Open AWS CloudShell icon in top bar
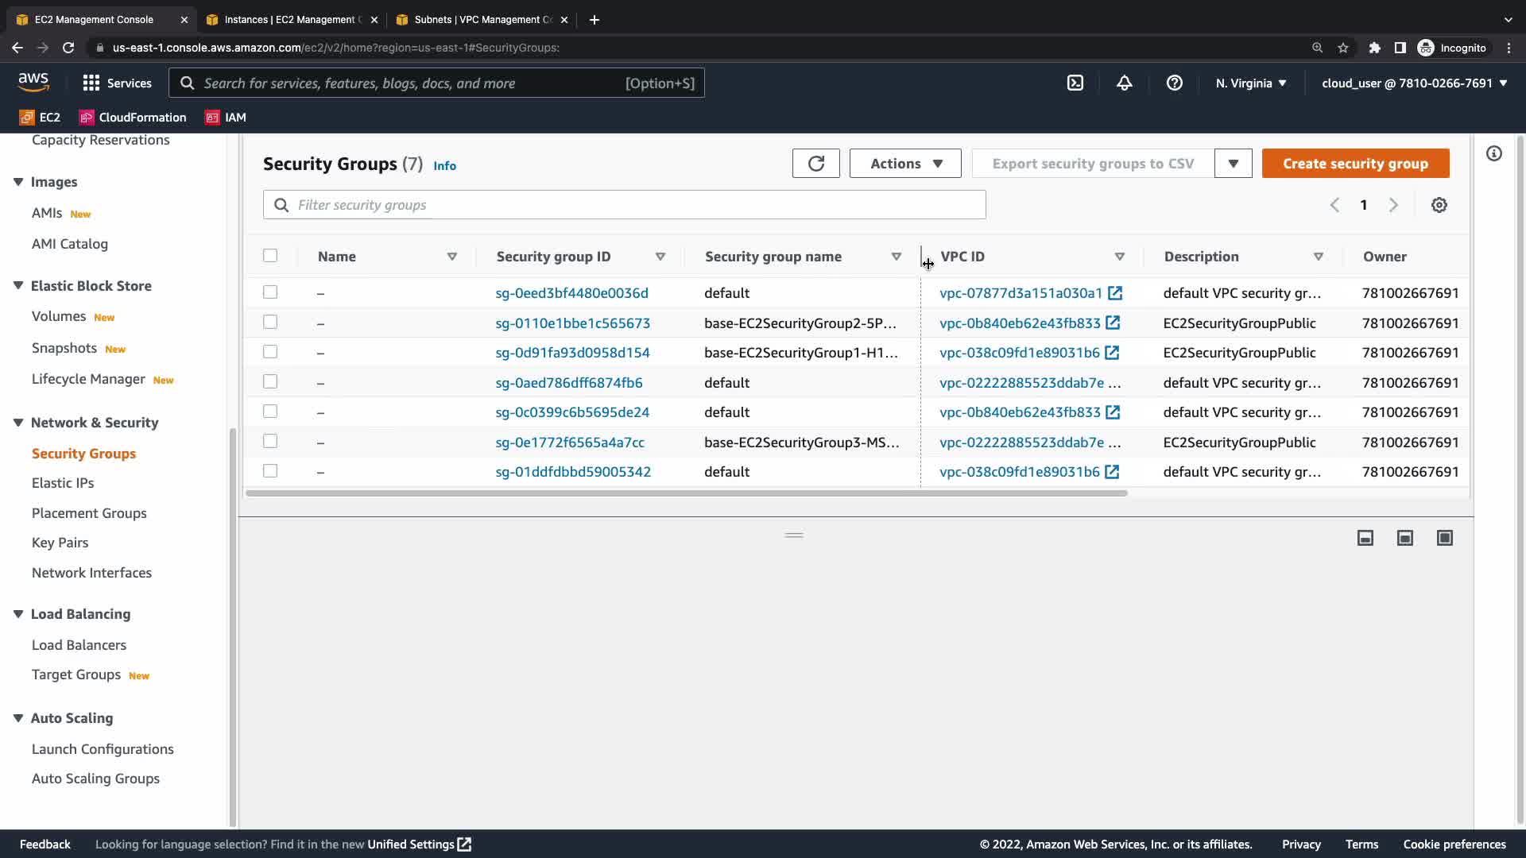Viewport: 1526px width, 858px height. pos(1075,83)
